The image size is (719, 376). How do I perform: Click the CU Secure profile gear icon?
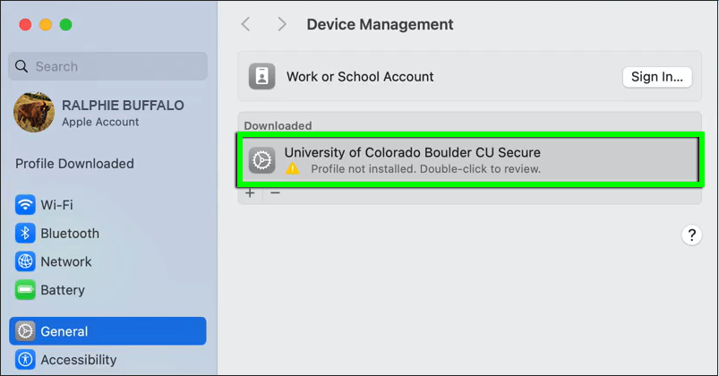pos(262,160)
